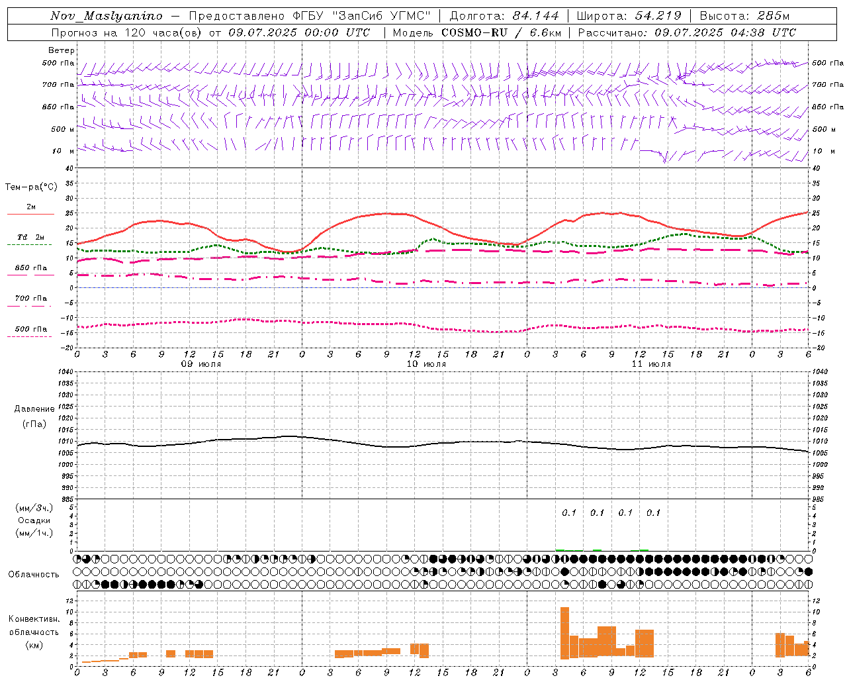Click the elevation label "Высота: 285м"
The width and height of the screenshot is (847, 678).
[x=745, y=16]
